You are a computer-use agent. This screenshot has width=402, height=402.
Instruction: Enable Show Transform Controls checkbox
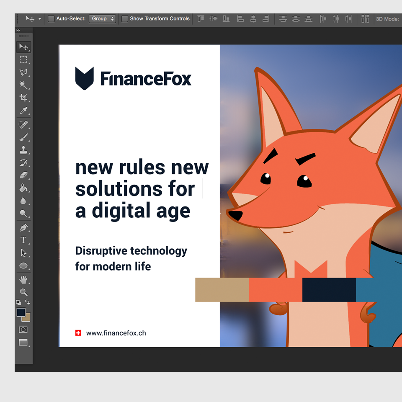(x=125, y=19)
